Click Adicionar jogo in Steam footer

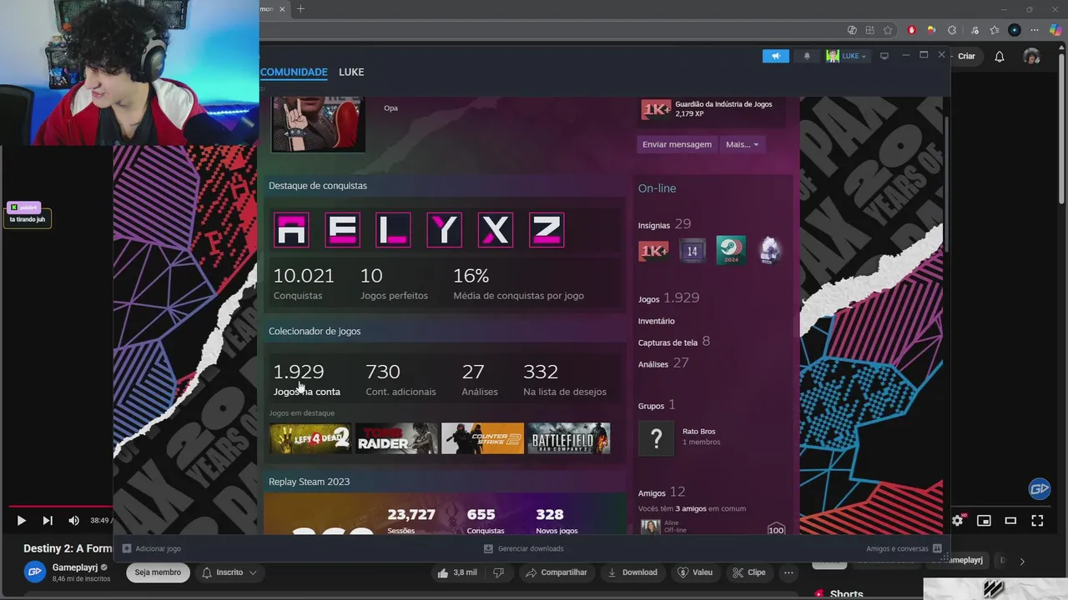point(151,548)
